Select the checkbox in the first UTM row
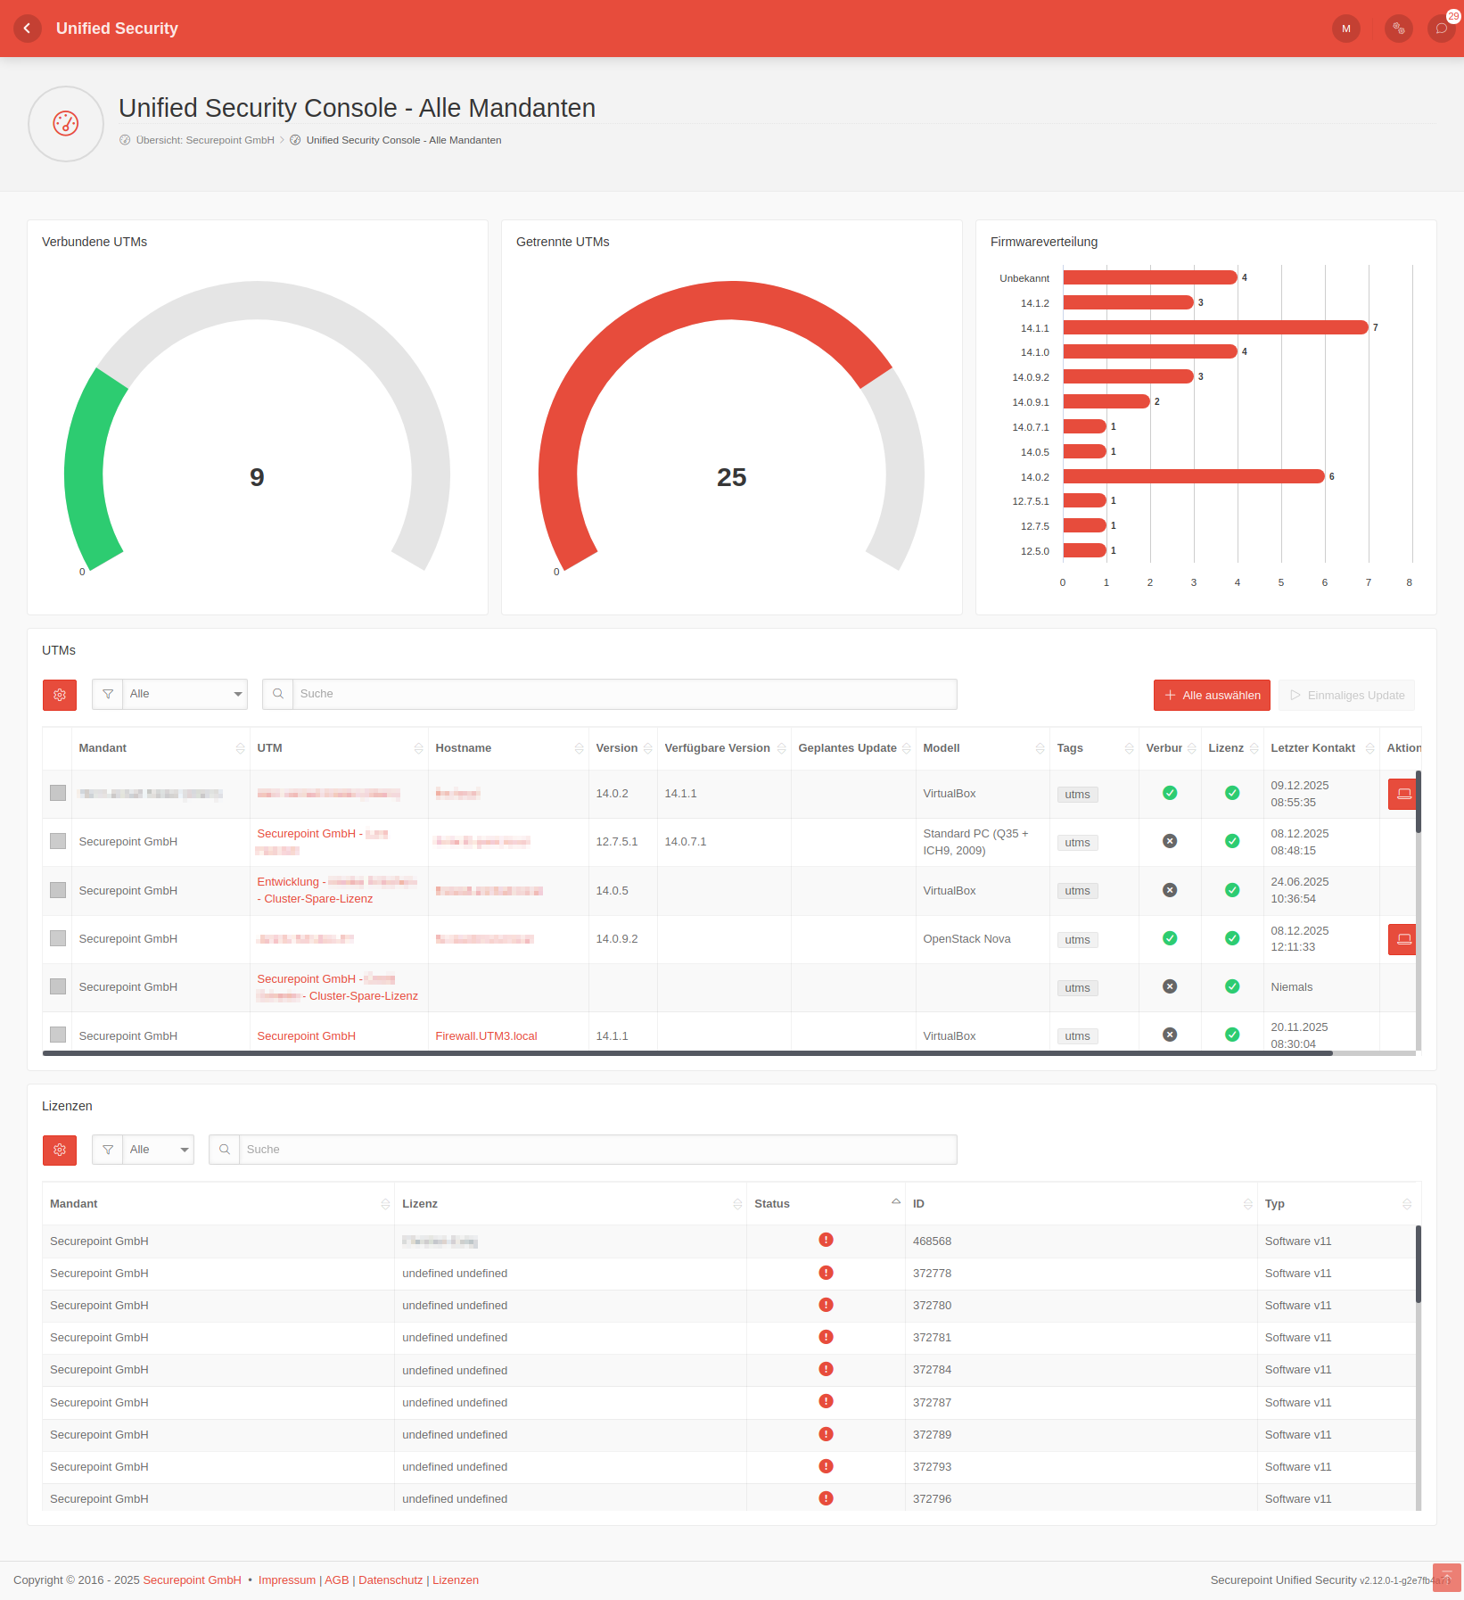The image size is (1464, 1600). 57,792
